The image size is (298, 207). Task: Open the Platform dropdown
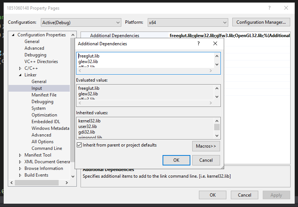(x=188, y=22)
